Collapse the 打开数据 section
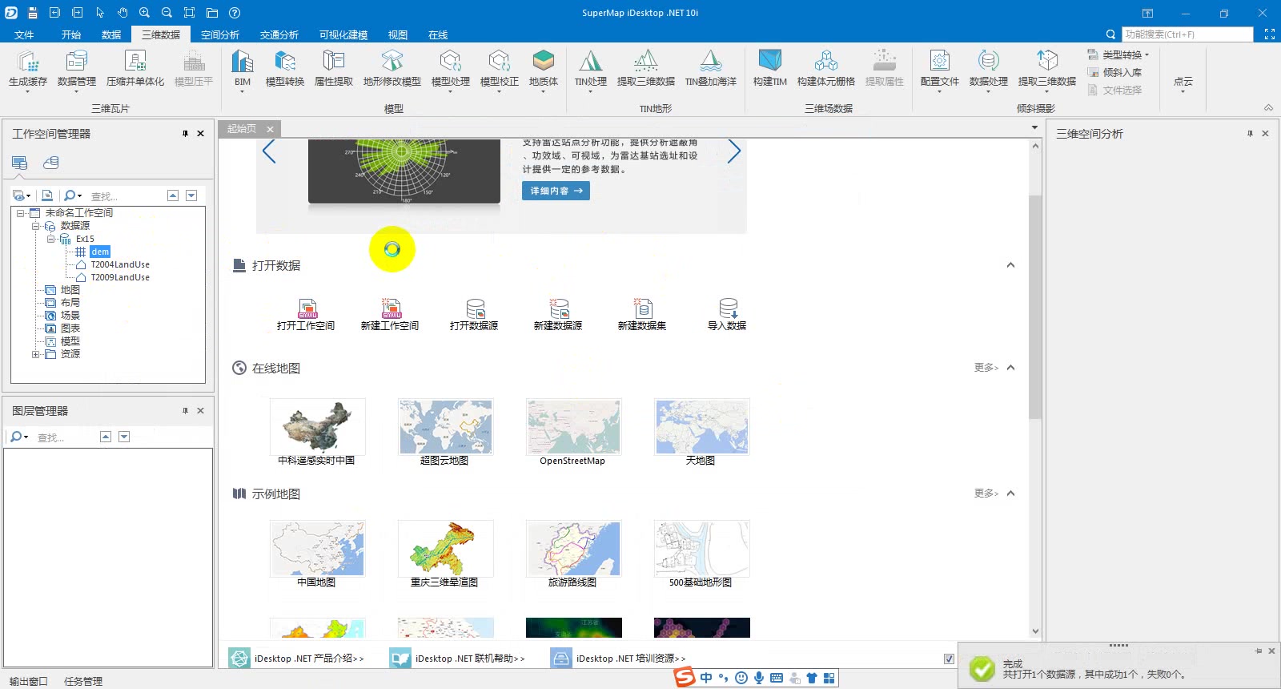 pyautogui.click(x=1010, y=265)
